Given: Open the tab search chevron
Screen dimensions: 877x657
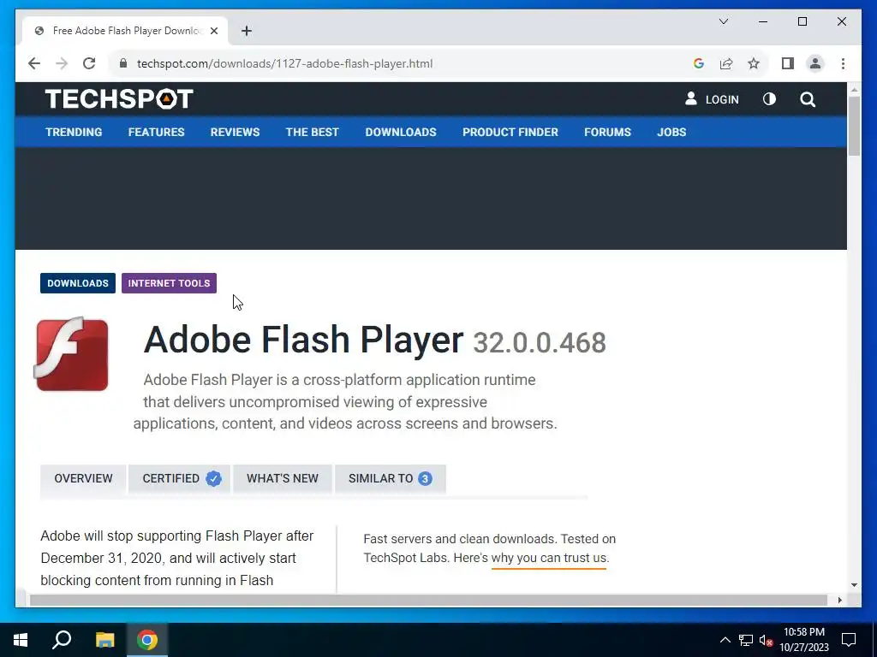Looking at the screenshot, I should 724,21.
